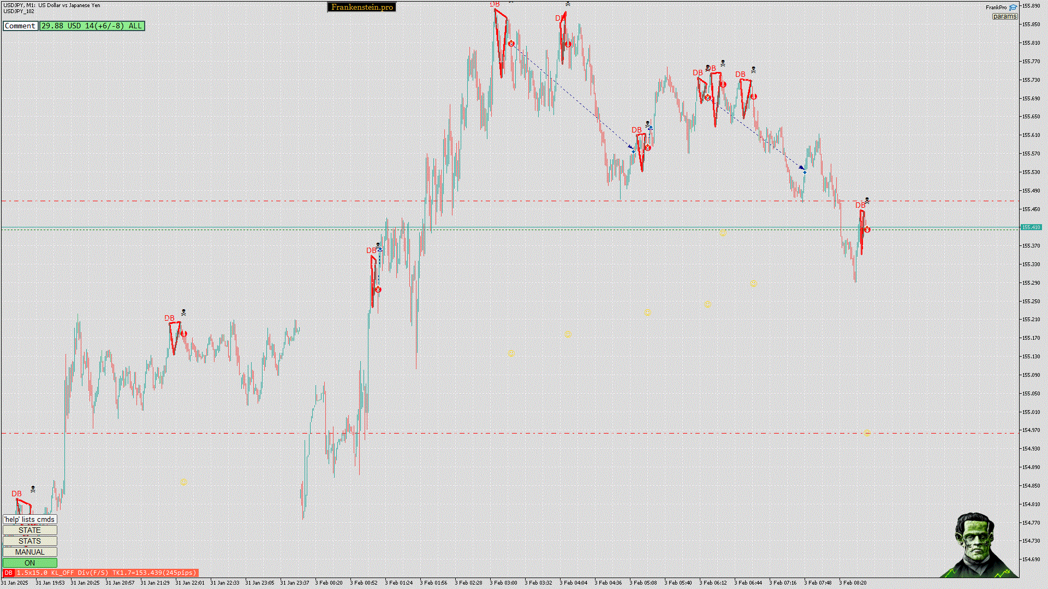Click red sell marker after the 155.89 peak DB pattern
Screen dimensions: 1048x589
coord(511,44)
